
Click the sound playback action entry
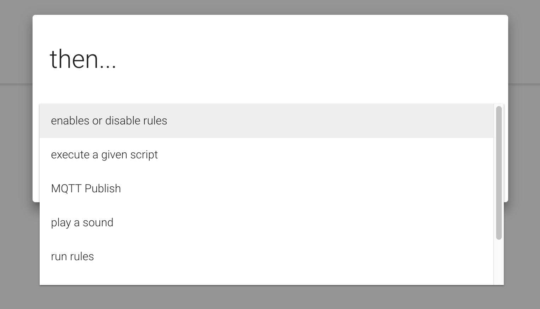[x=82, y=222]
